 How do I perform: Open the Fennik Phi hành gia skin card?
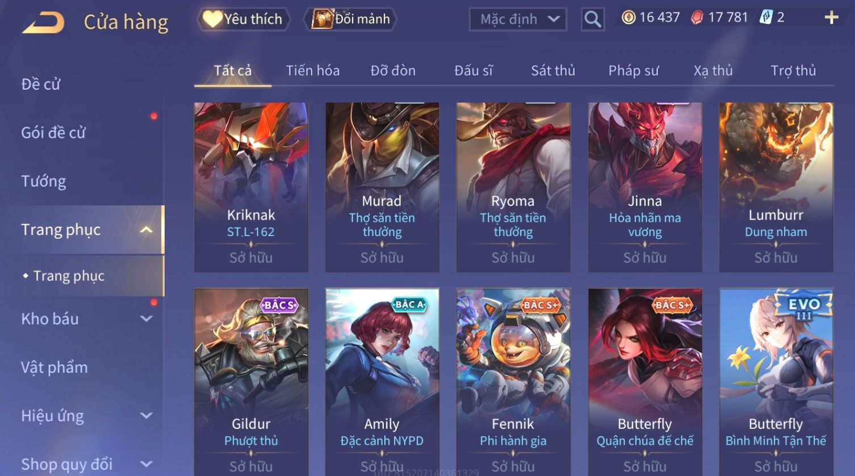coord(513,382)
